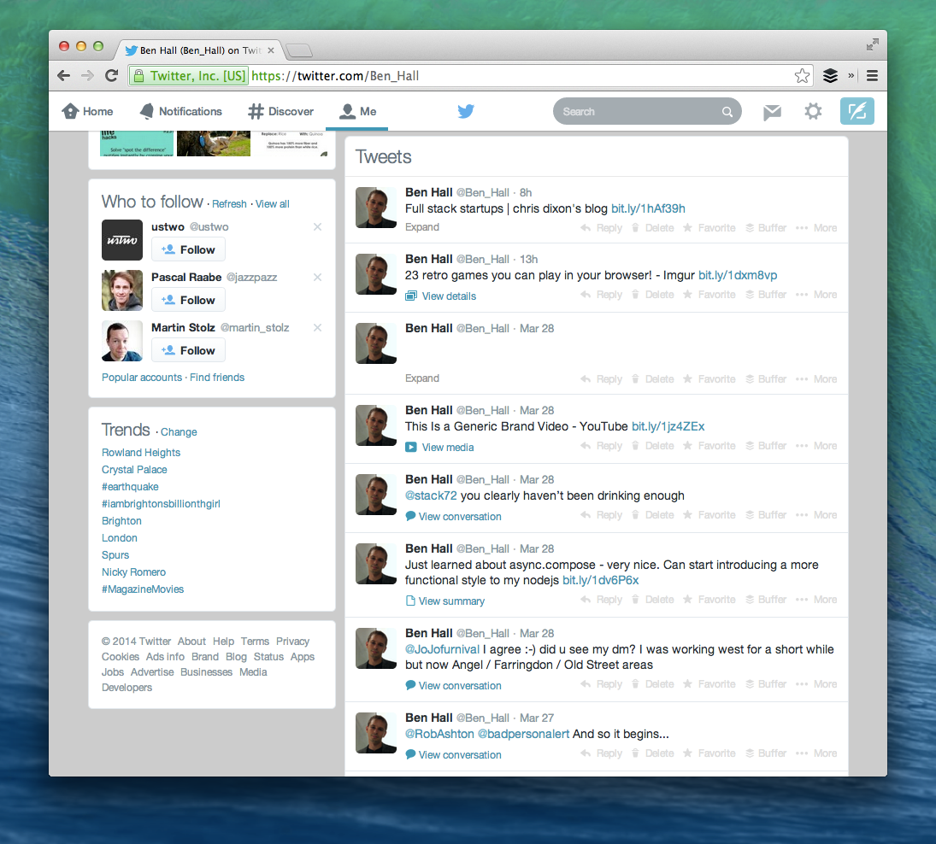The height and width of the screenshot is (844, 936).
Task: Dismiss Martin Stolz suggestion
Action: (318, 327)
